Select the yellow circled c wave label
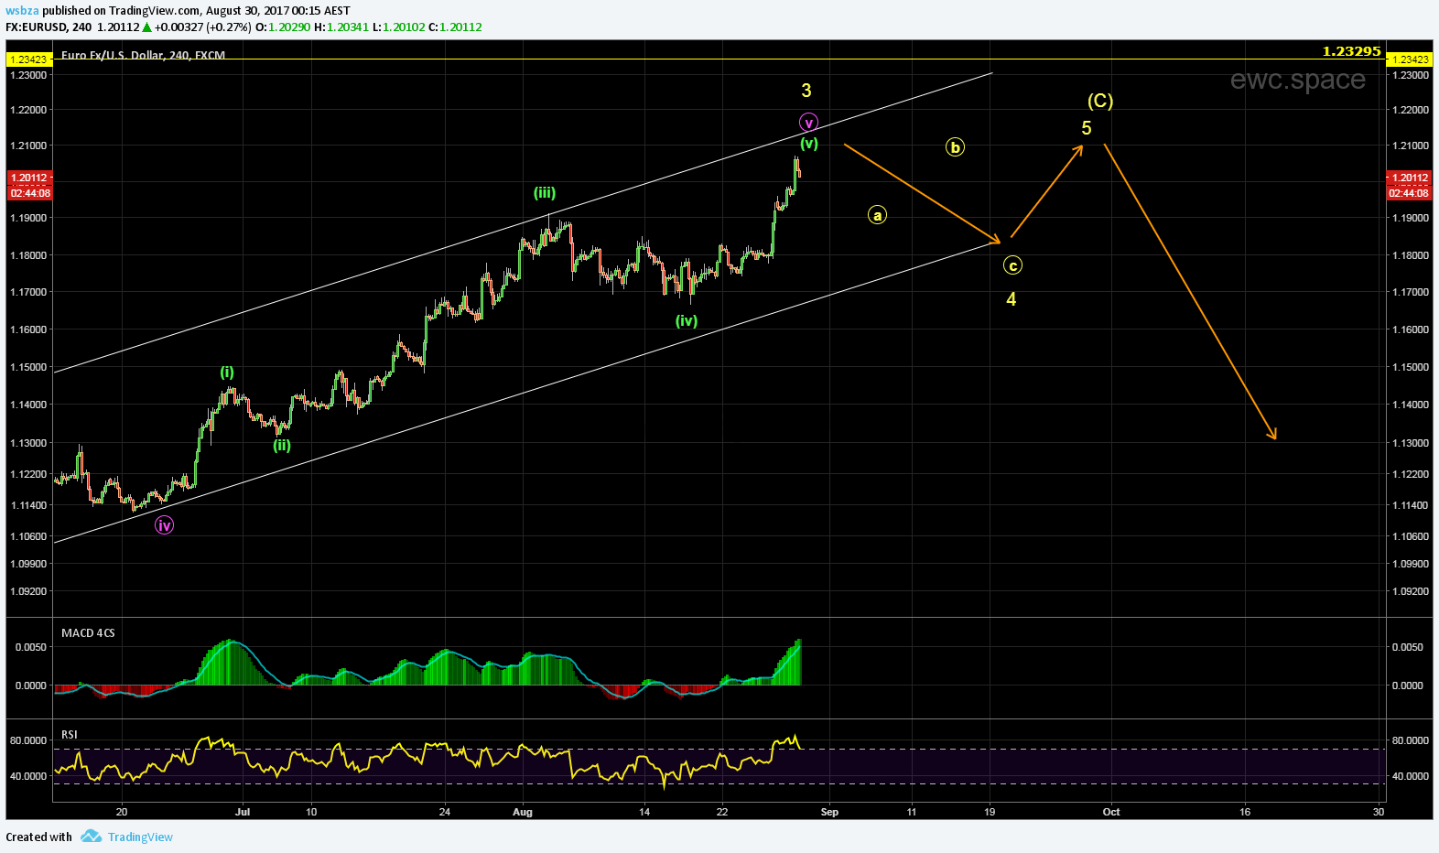 1012,265
